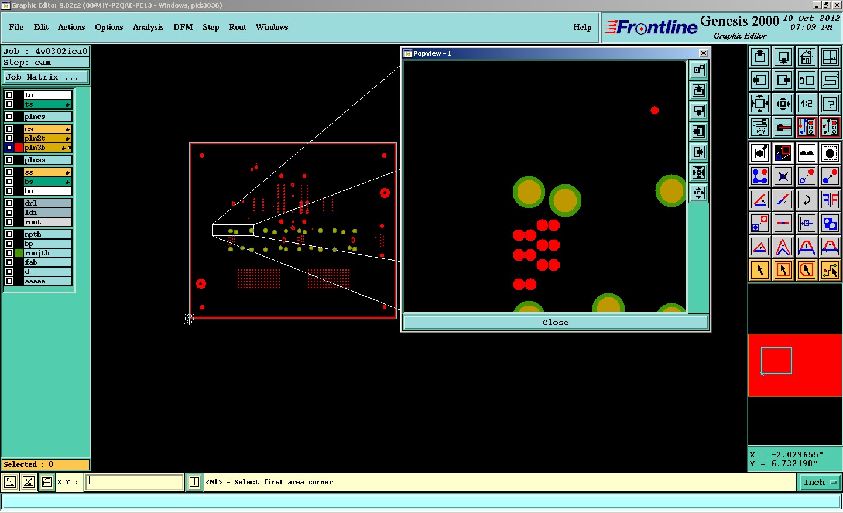Click the pan down icon in Popview toolbar

tap(698, 111)
